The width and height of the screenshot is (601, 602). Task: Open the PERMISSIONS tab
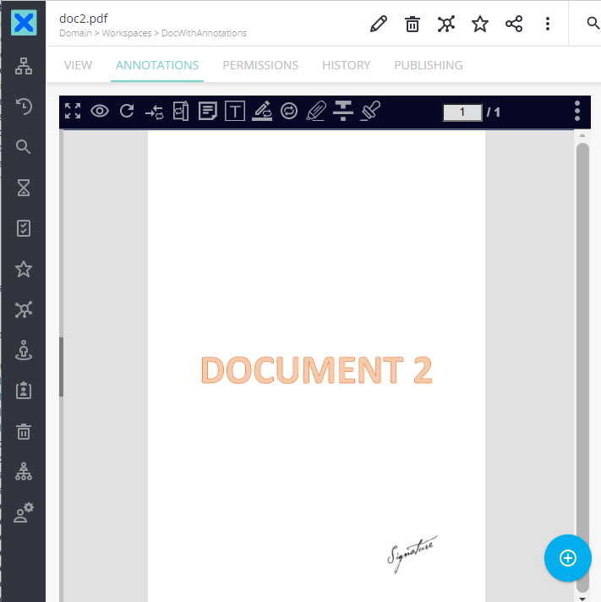pyautogui.click(x=260, y=65)
